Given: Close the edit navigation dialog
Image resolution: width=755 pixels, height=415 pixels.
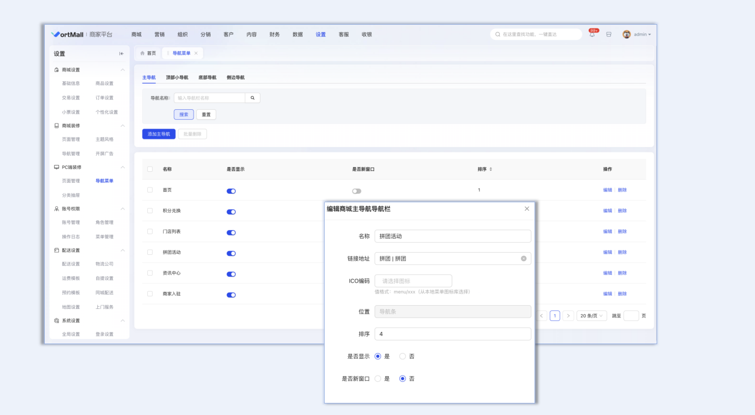Looking at the screenshot, I should click(x=527, y=209).
